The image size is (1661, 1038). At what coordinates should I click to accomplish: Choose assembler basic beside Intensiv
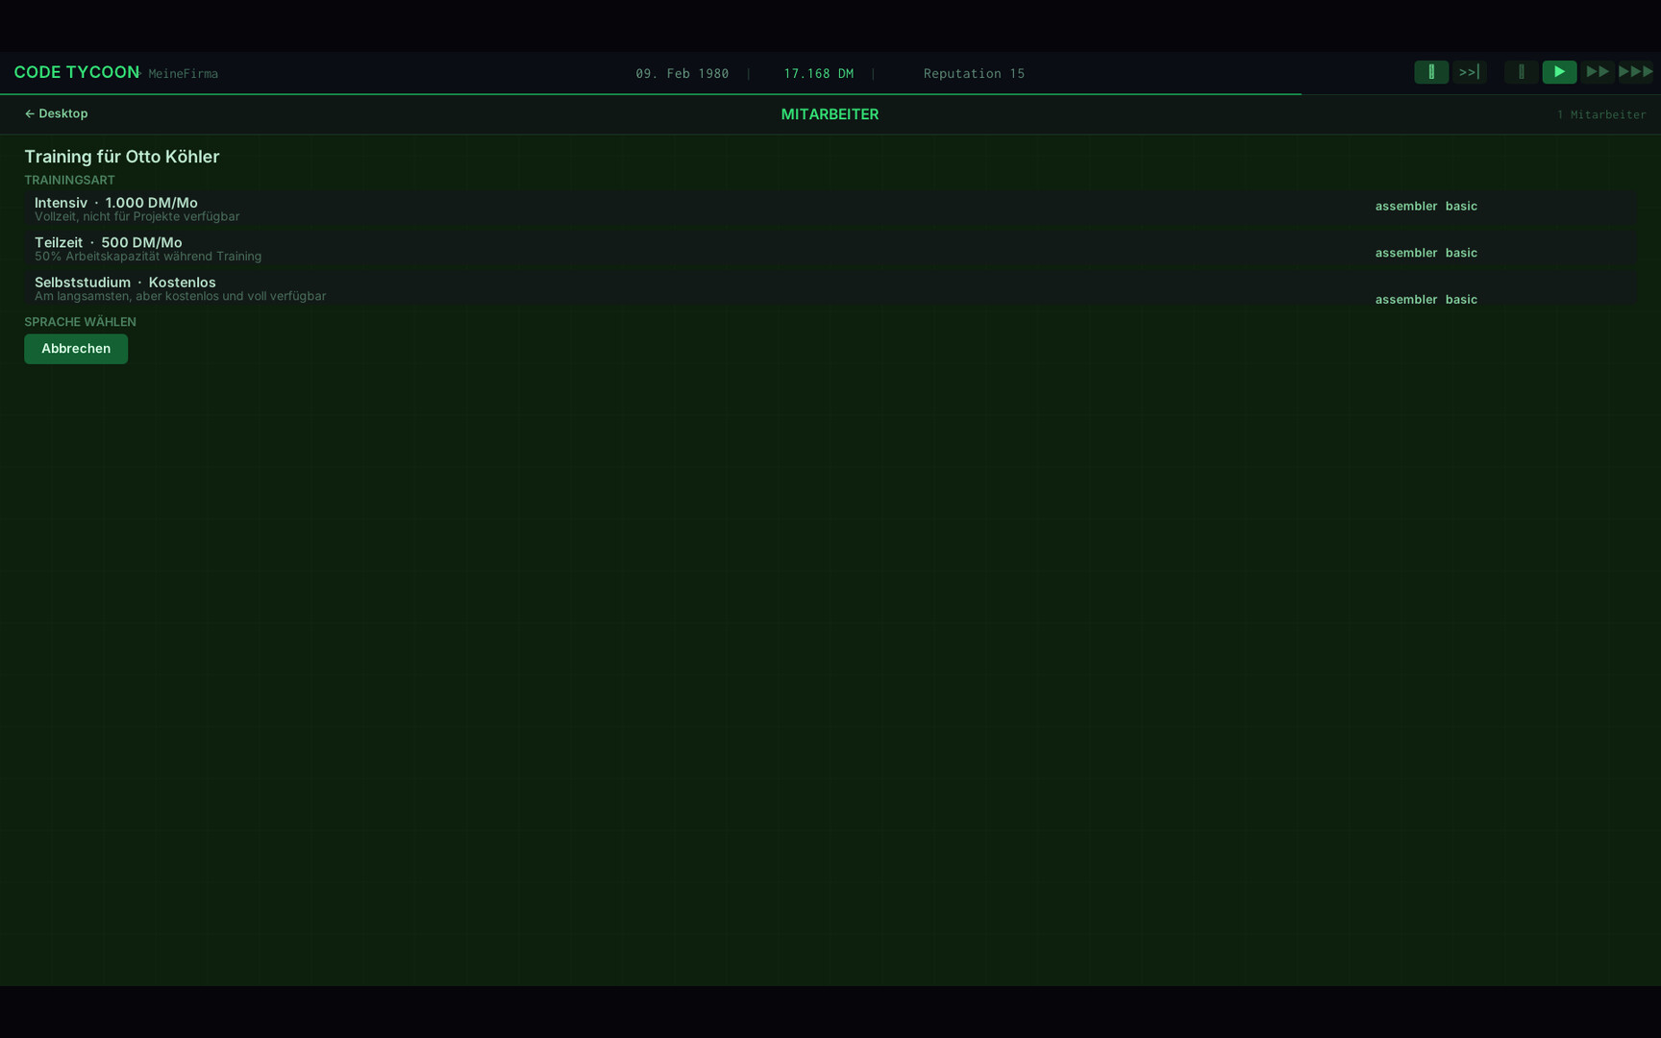pos(1426,206)
